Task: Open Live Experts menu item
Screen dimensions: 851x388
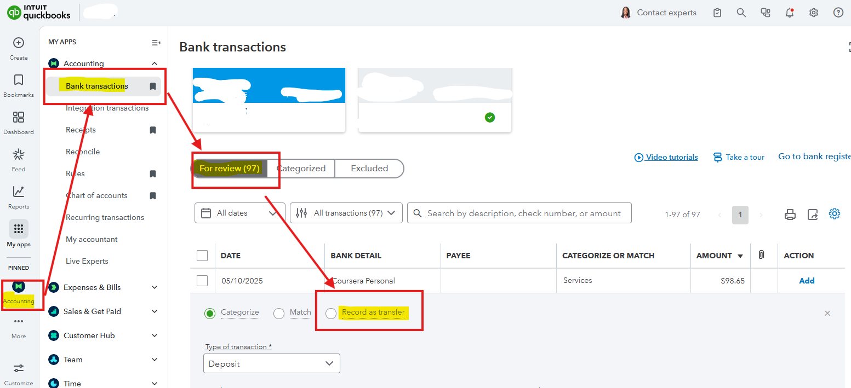Action: [x=87, y=261]
